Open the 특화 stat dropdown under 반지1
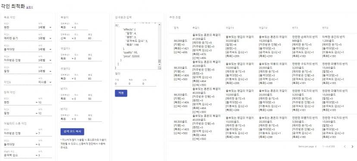 point(67,99)
